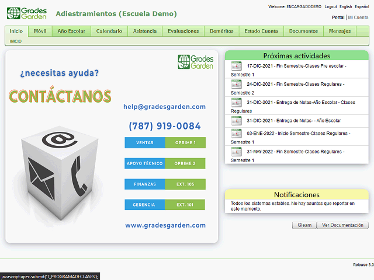374x280 pixels.
Task: Click the FINANZAS label
Action: click(145, 184)
